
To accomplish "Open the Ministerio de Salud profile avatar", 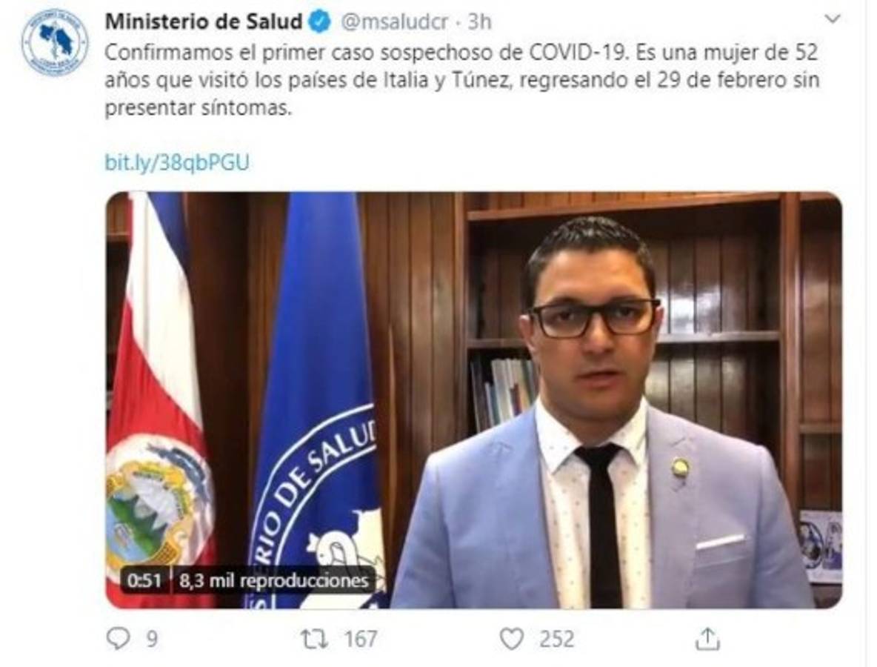I will point(55,42).
